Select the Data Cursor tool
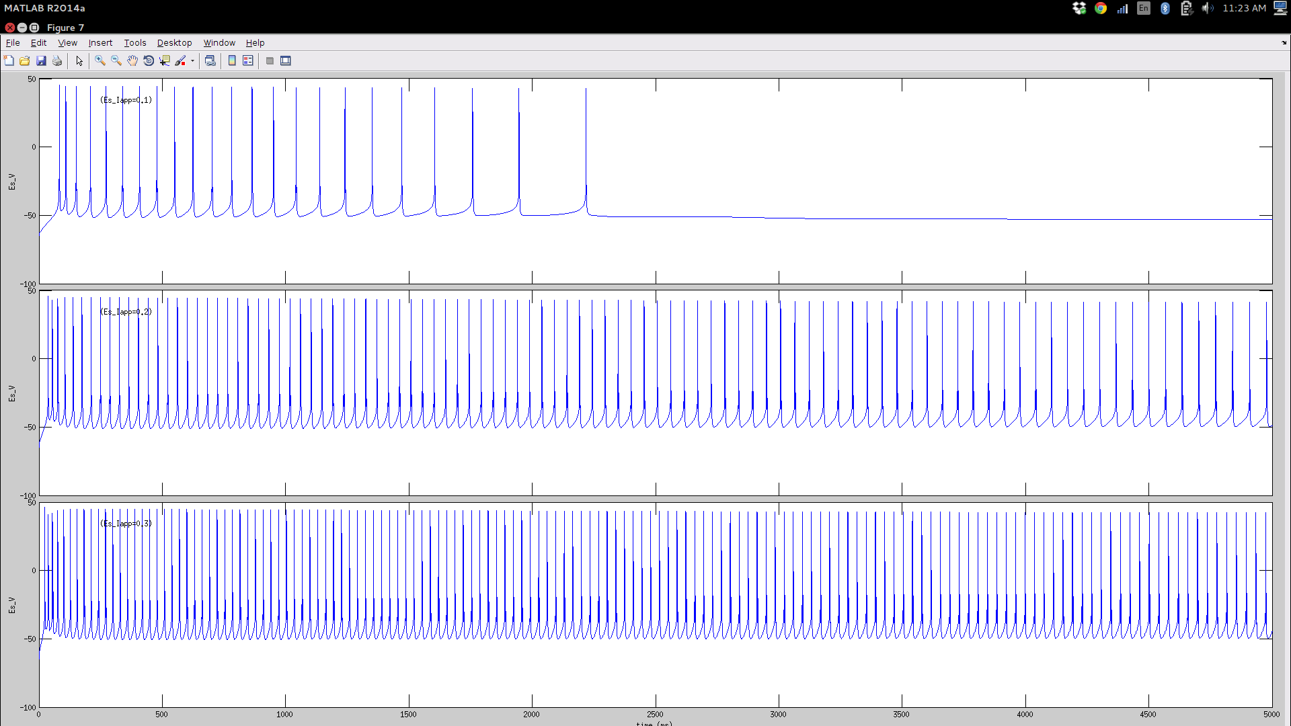 (x=165, y=61)
